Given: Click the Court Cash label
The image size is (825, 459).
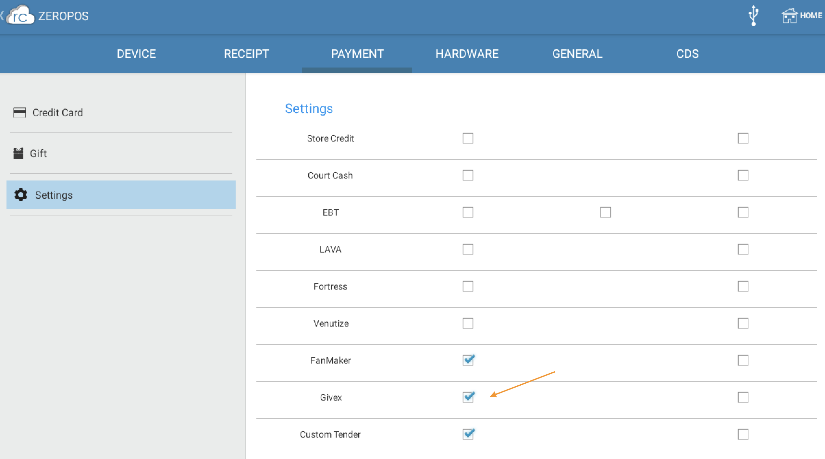Looking at the screenshot, I should click(x=330, y=175).
